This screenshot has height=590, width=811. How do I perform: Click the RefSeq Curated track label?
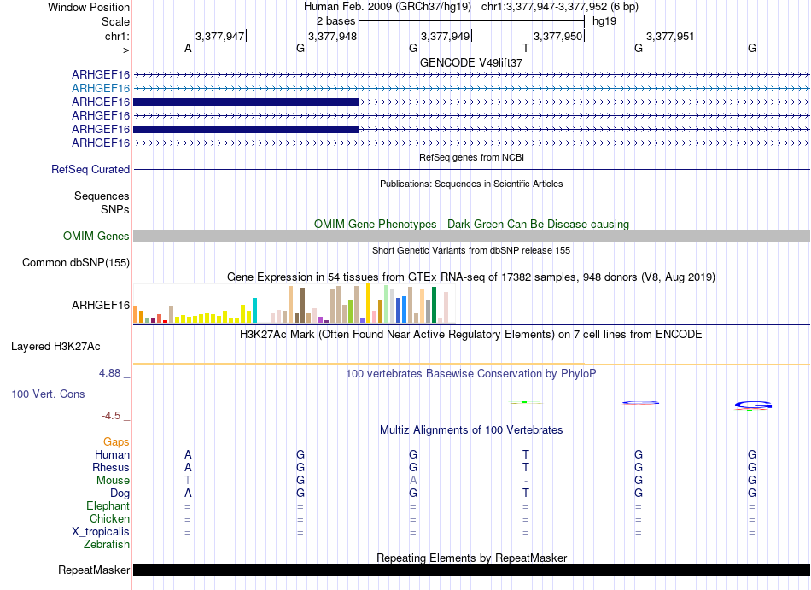(x=90, y=170)
